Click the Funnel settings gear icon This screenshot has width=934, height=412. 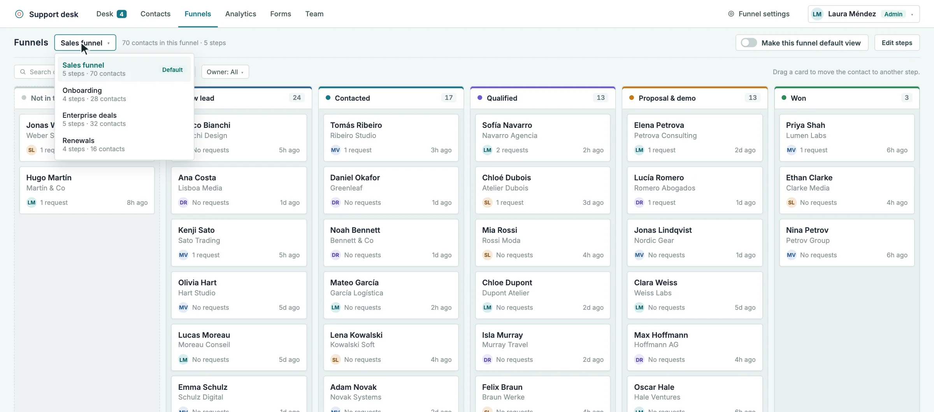pyautogui.click(x=731, y=14)
